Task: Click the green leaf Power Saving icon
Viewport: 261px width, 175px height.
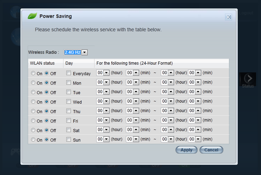Action: pyautogui.click(x=32, y=16)
